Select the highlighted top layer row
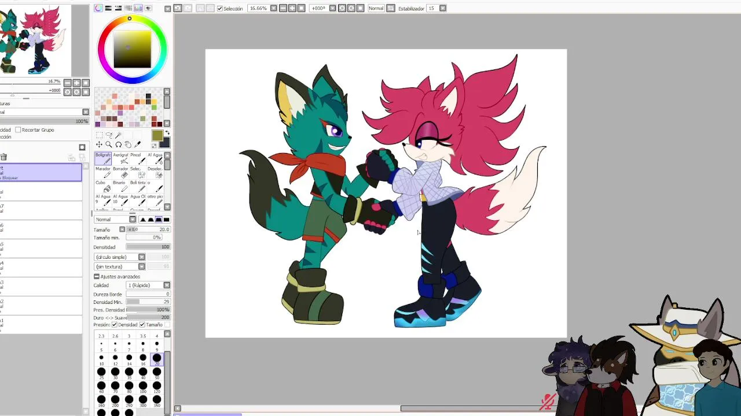Viewport: 741px width, 416px height. pyautogui.click(x=41, y=172)
